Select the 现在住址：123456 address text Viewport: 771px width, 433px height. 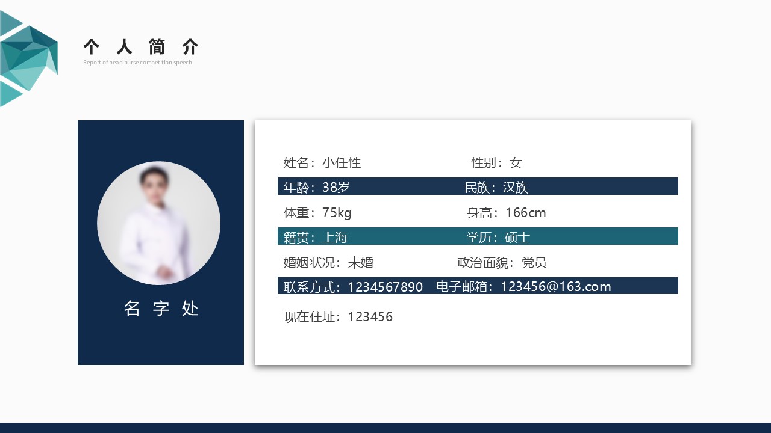(x=338, y=316)
